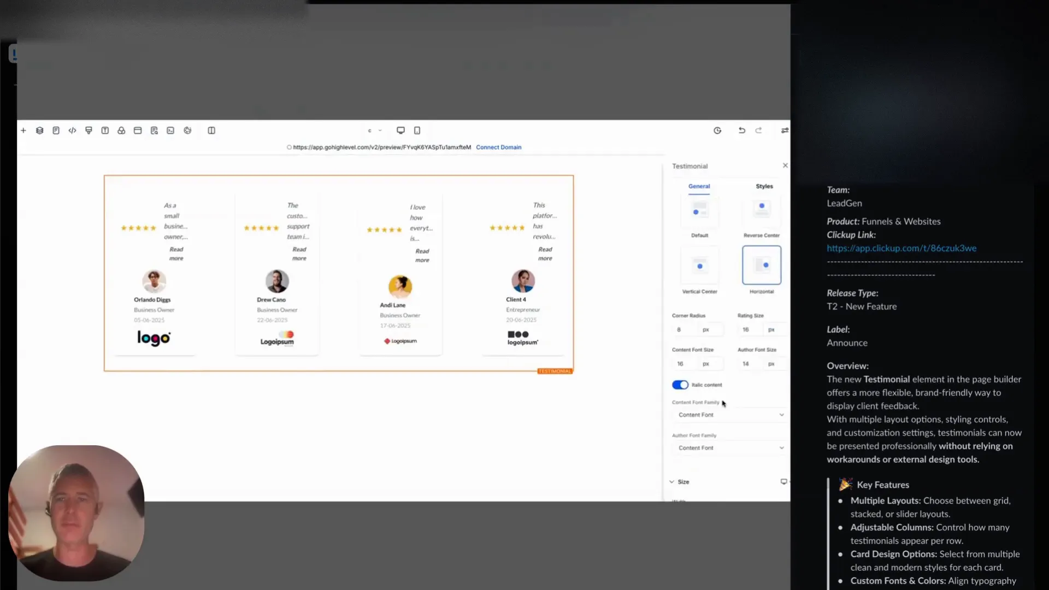Click the Connect Domain link
1049x590 pixels.
(498, 147)
